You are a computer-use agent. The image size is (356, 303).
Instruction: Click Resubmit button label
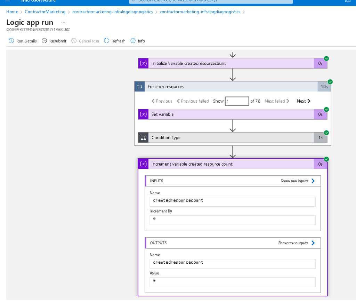click(58, 41)
